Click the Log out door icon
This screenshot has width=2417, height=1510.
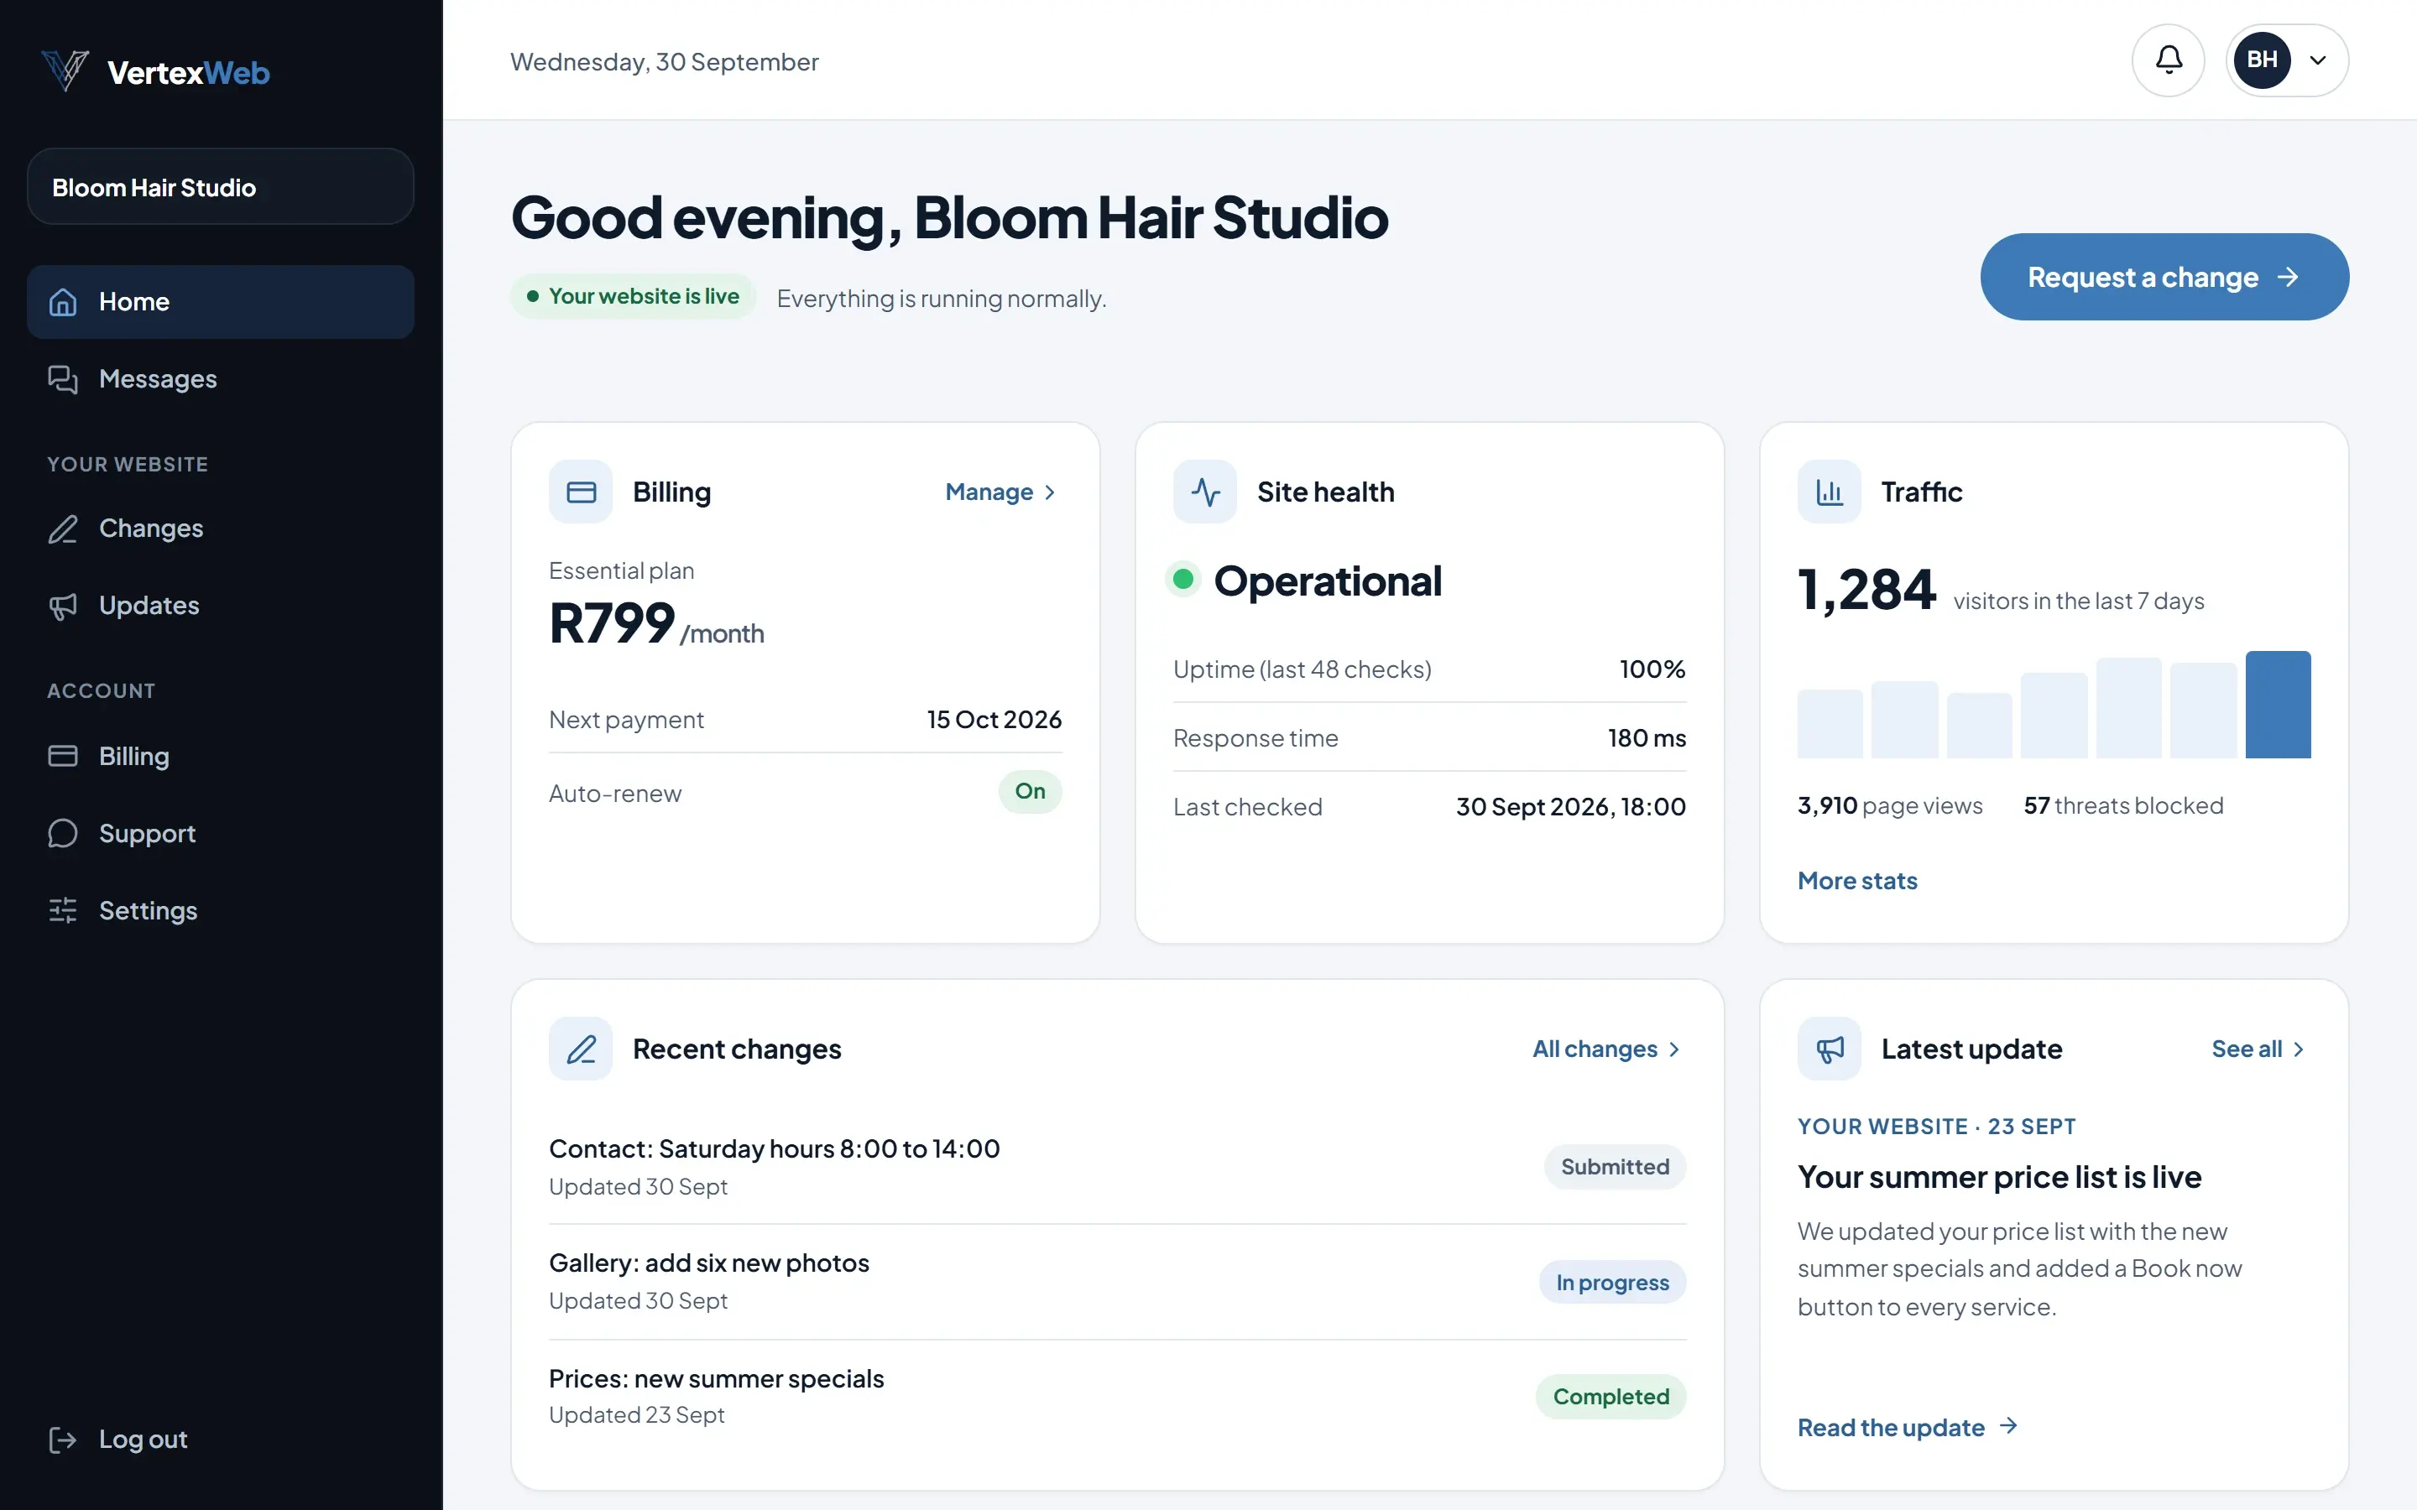[63, 1439]
